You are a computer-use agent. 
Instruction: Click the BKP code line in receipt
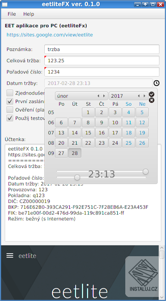pyautogui.click(x=78, y=207)
